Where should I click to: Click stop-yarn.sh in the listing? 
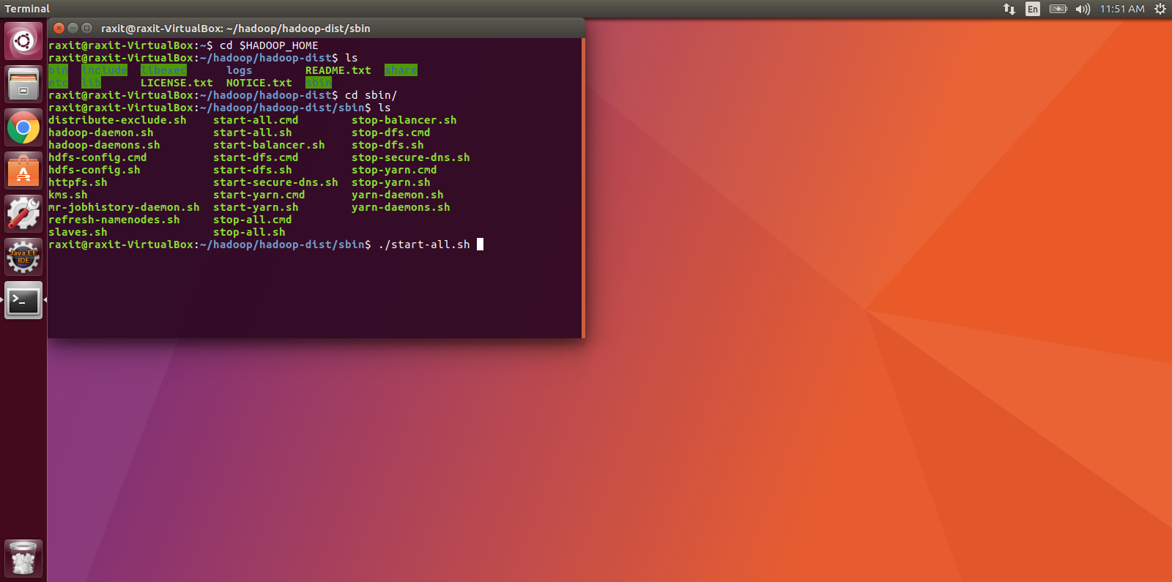tap(391, 182)
